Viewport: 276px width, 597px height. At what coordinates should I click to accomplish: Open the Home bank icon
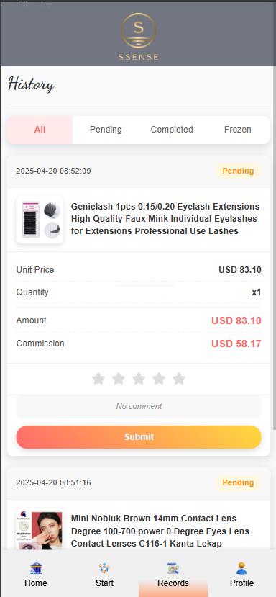tap(36, 569)
